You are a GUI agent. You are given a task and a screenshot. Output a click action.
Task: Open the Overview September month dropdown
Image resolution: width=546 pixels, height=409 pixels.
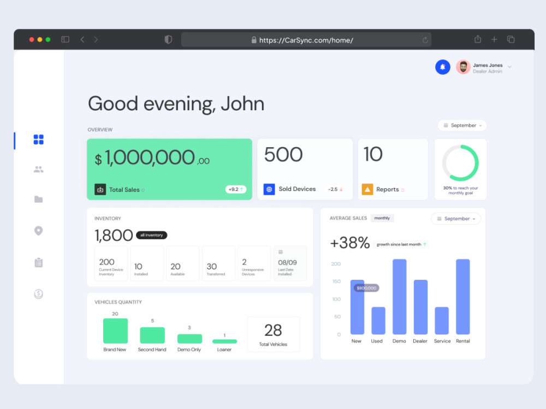click(x=462, y=125)
